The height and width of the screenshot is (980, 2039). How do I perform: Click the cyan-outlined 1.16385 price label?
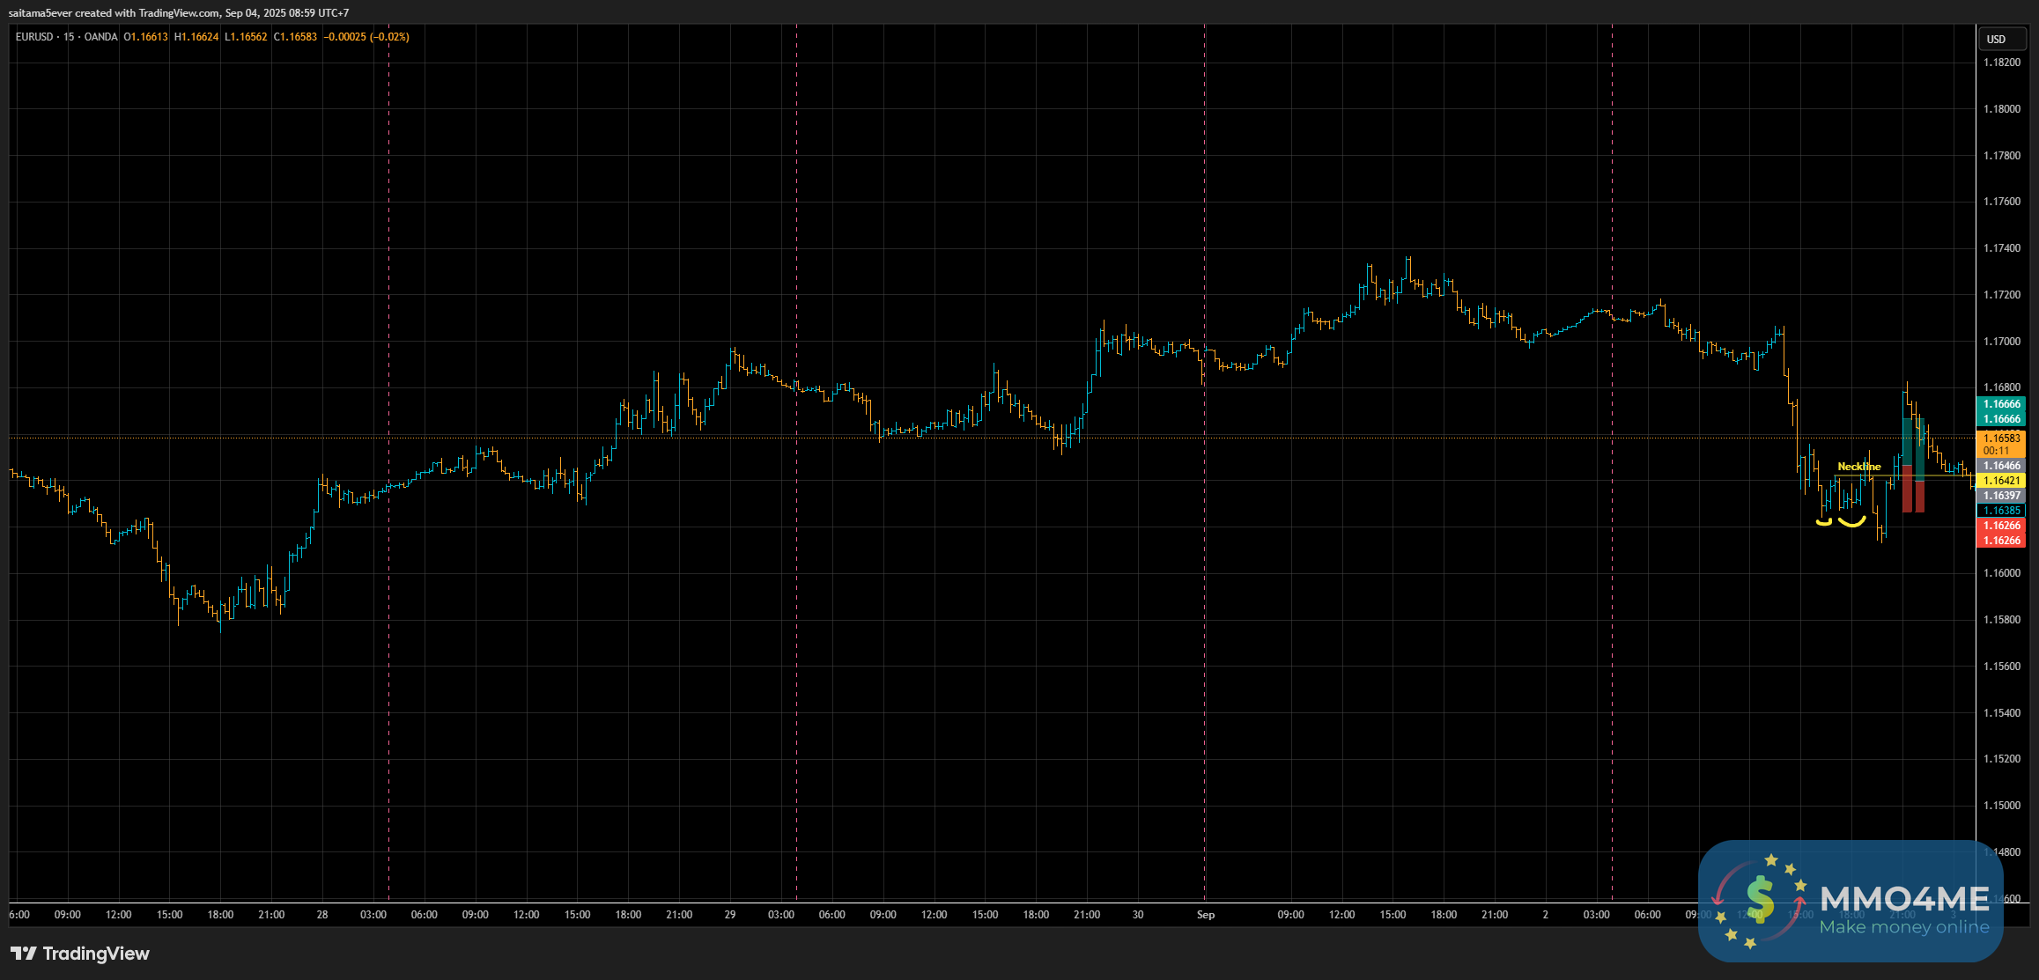tap(2001, 511)
